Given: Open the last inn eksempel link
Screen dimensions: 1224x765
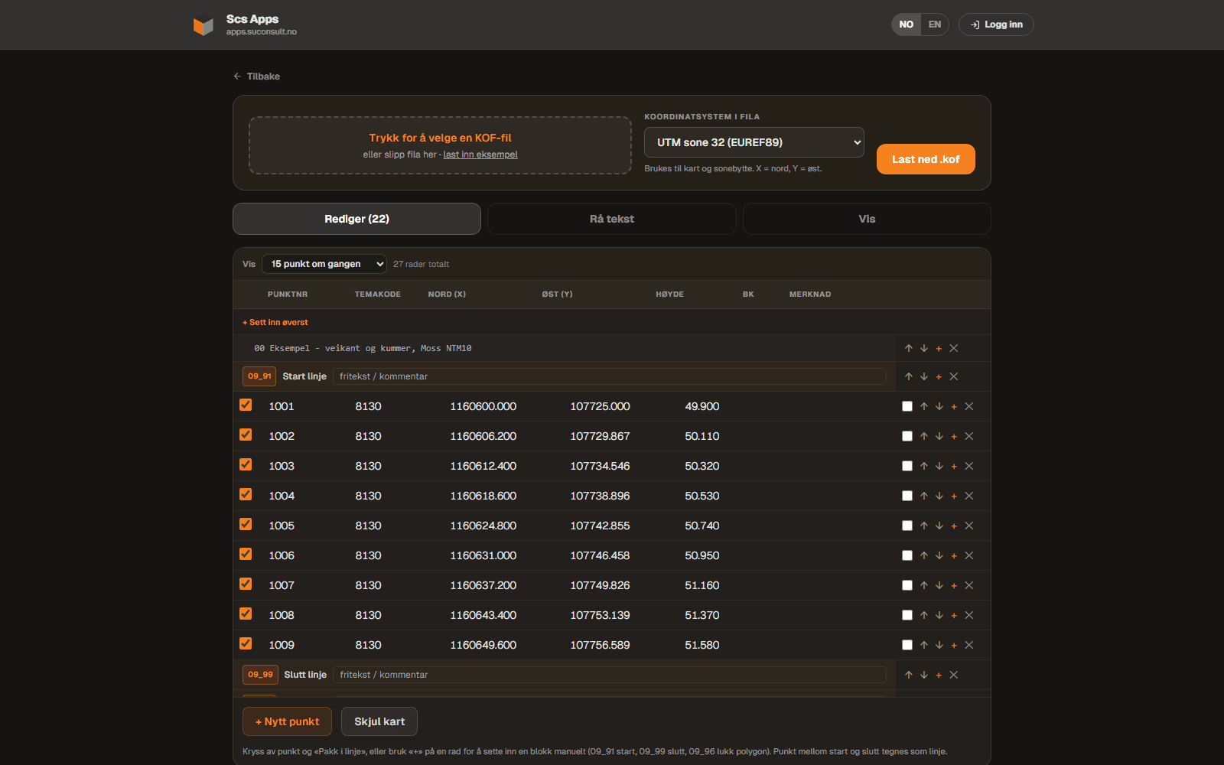Looking at the screenshot, I should click(x=480, y=155).
